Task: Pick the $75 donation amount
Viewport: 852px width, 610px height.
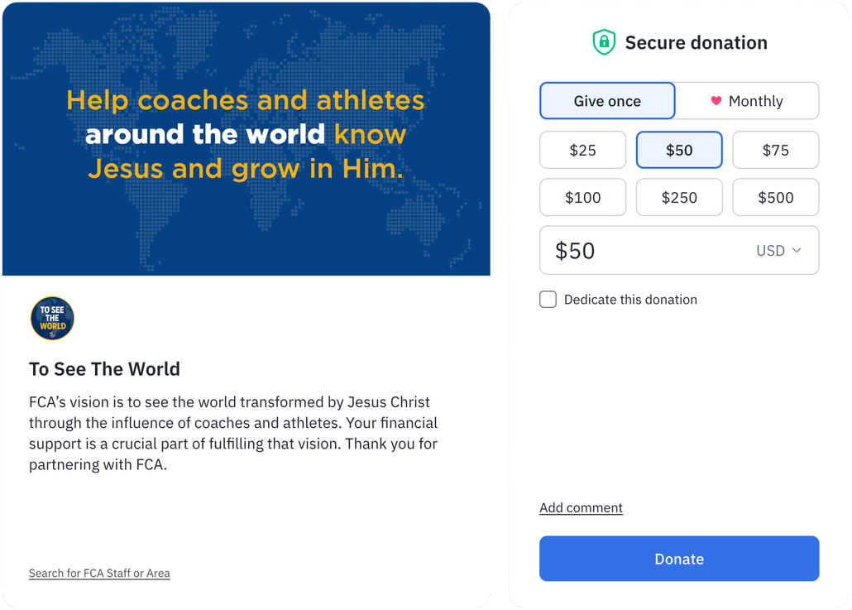Action: [775, 150]
